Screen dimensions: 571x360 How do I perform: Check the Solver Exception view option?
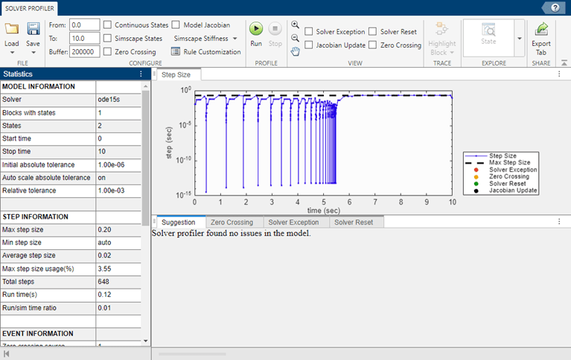309,32
